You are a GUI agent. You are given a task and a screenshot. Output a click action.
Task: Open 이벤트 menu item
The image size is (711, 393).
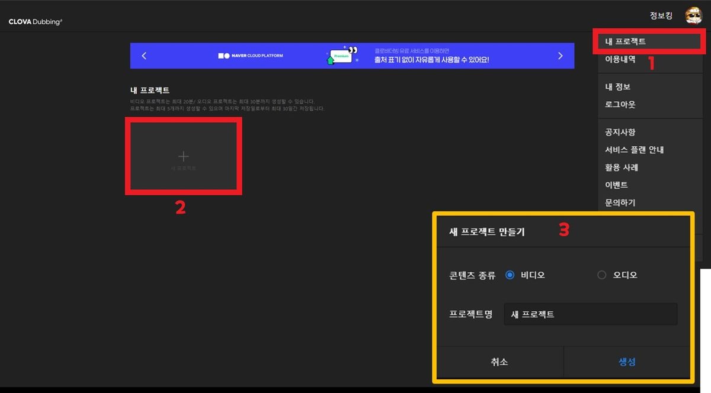(x=616, y=185)
